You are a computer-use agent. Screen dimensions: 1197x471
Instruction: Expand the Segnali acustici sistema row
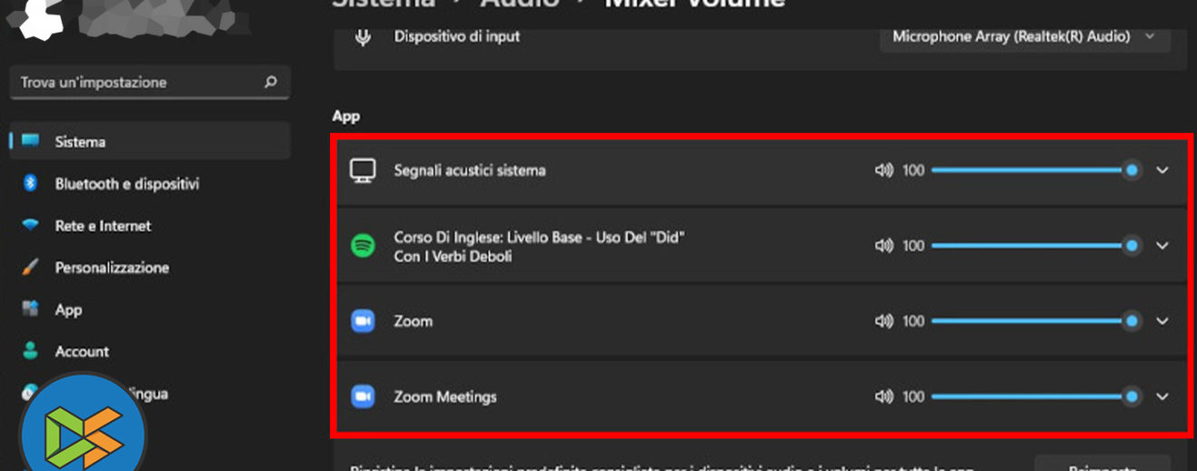pyautogui.click(x=1163, y=170)
